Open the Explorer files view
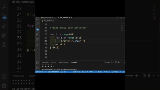 pos(37,18)
